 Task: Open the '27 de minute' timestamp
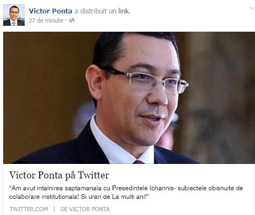pyautogui.click(x=46, y=20)
